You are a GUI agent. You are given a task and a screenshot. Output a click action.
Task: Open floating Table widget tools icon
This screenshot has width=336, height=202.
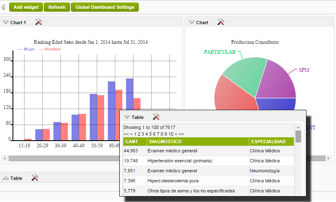[156, 117]
